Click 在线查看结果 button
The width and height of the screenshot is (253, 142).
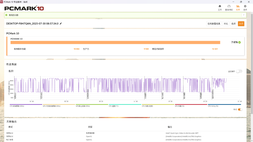[x=214, y=24]
